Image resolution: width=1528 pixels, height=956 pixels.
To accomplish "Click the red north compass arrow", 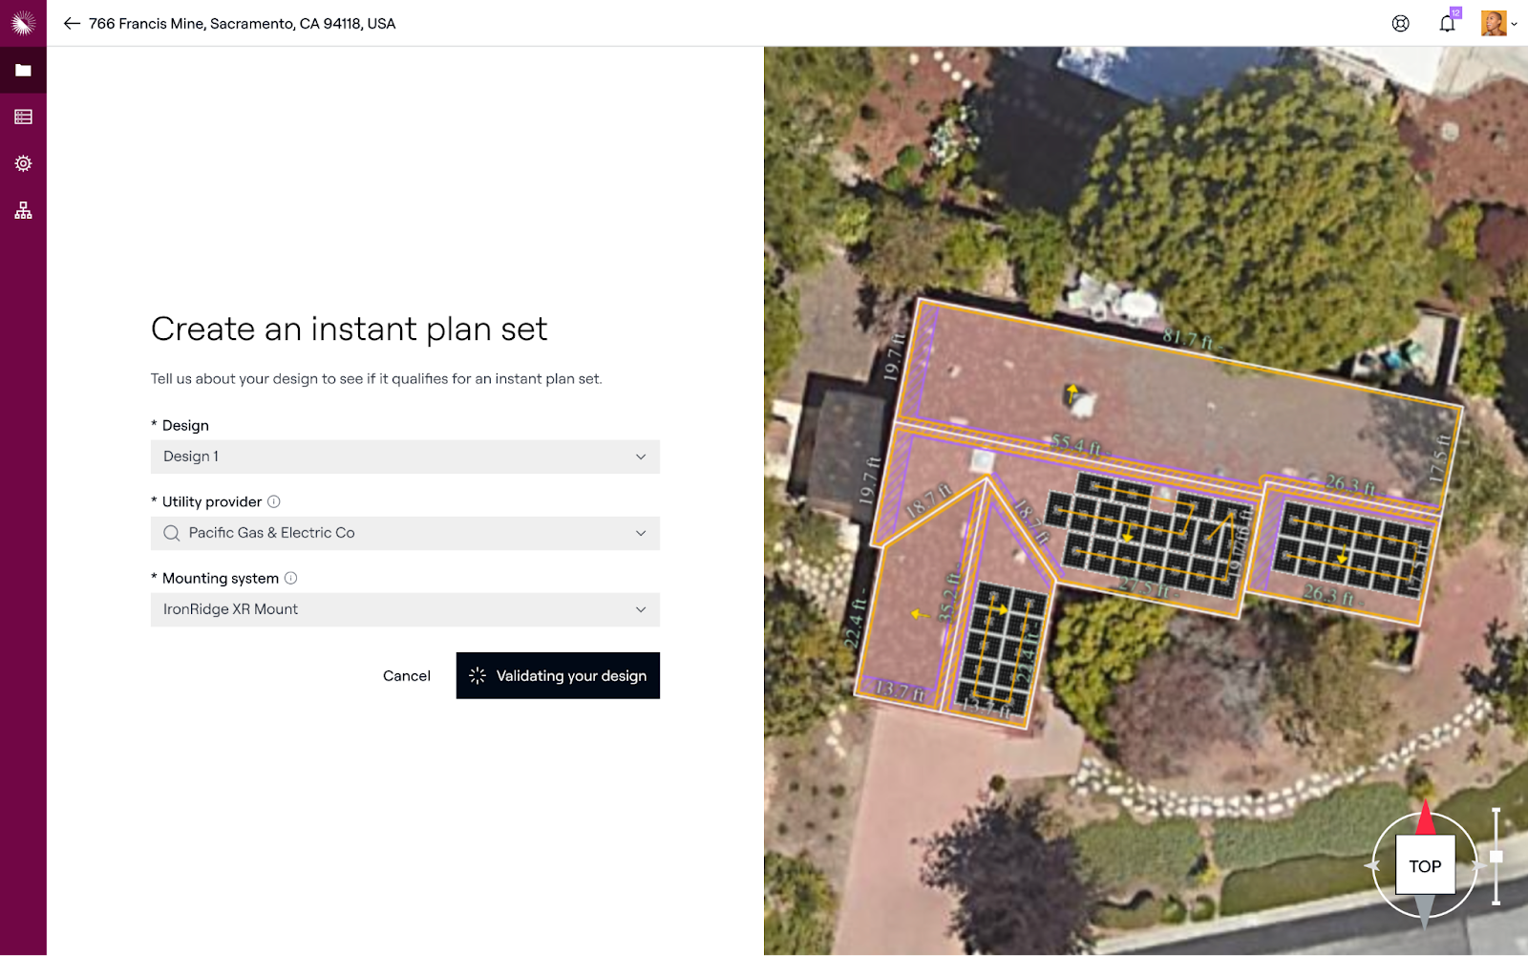I will (1426, 818).
